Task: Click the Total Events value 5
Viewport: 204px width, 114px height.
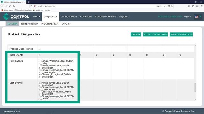Action: tap(40, 55)
